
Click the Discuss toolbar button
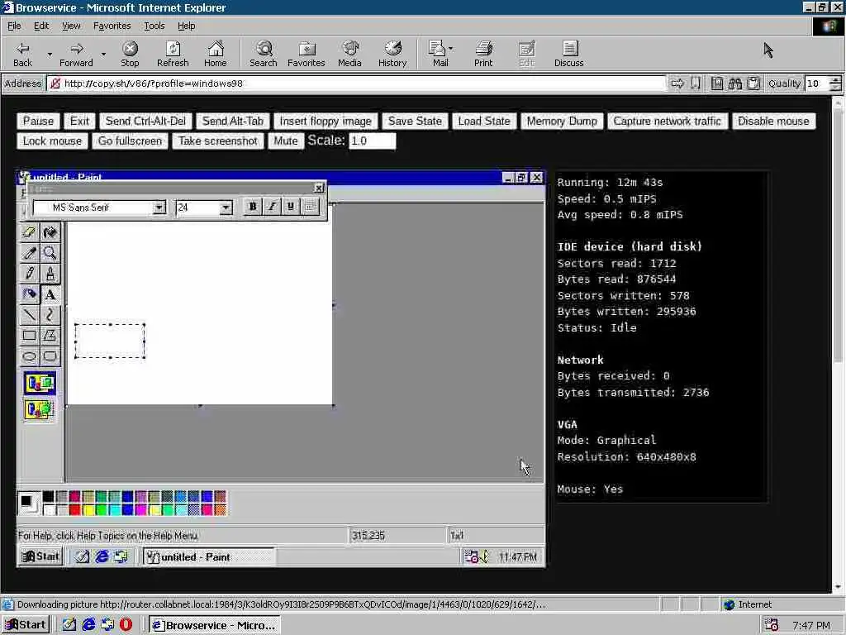(568, 54)
